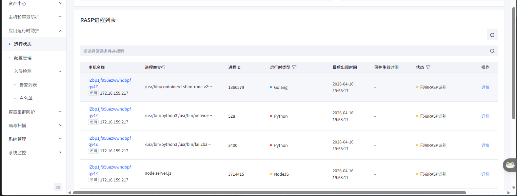Screen dimensions: 517x196
Task: Click the refresh icon above the RASP table
Action: [492, 35]
